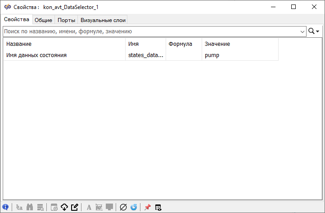Click the letter A font icon
Screen dimensions: 325x213
[89, 207]
